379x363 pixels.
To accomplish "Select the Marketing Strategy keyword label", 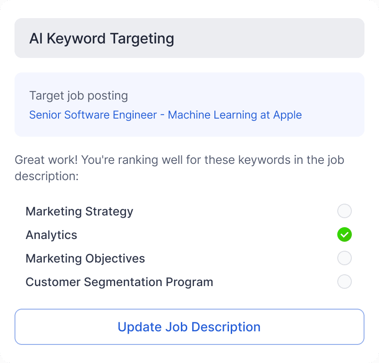I will (x=79, y=211).
